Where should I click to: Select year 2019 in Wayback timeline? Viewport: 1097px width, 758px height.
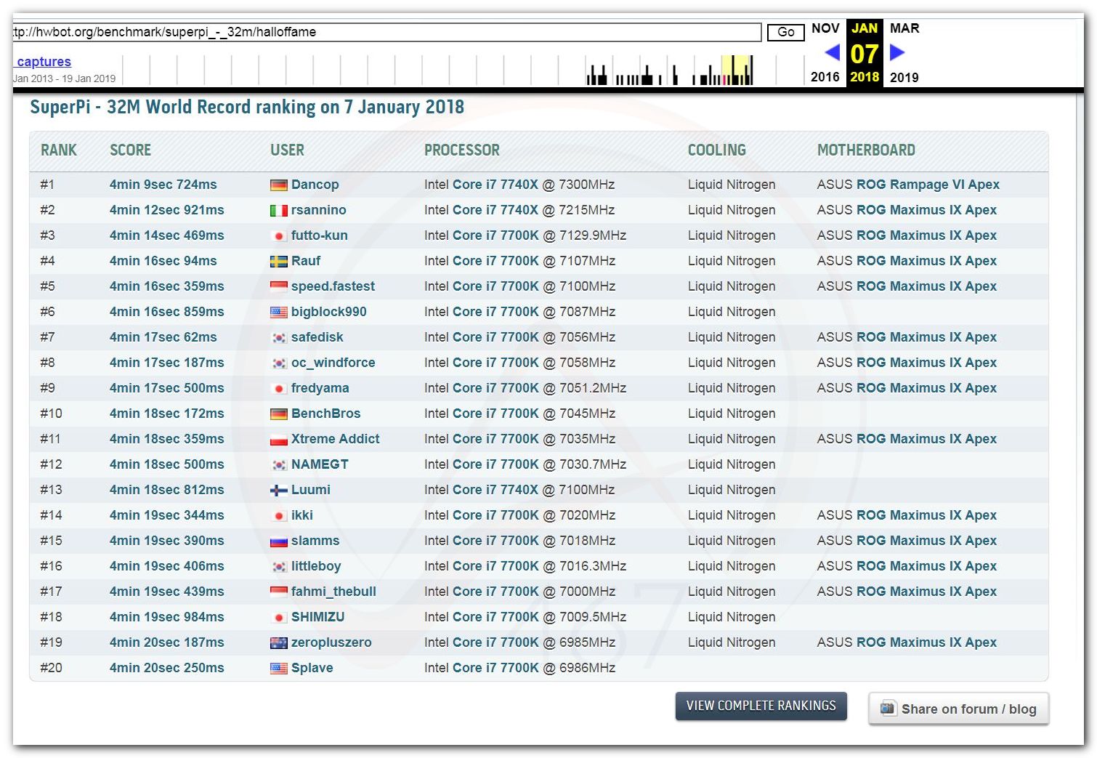[x=904, y=77]
